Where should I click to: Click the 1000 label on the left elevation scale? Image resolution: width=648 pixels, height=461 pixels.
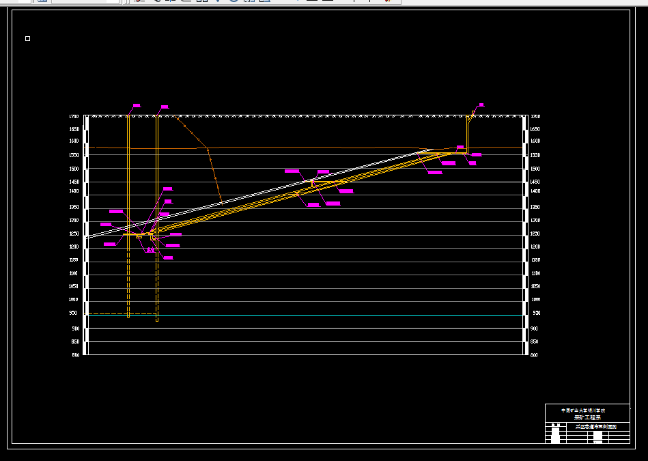tap(74, 299)
